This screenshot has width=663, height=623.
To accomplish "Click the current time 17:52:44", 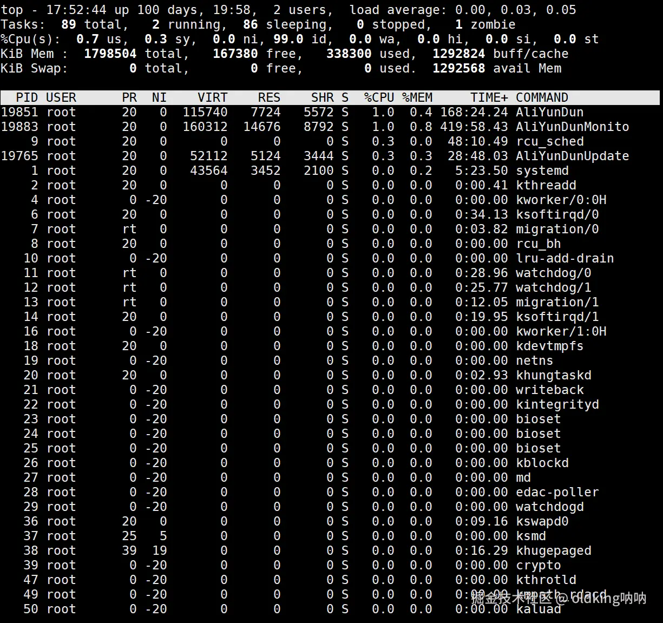I will click(76, 10).
